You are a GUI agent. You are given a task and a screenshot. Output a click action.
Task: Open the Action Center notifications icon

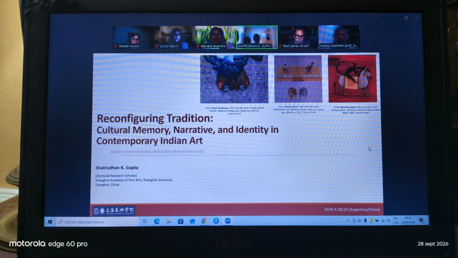421,220
